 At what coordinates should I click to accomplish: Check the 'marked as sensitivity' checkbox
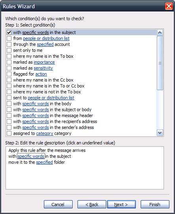coord(9,68)
